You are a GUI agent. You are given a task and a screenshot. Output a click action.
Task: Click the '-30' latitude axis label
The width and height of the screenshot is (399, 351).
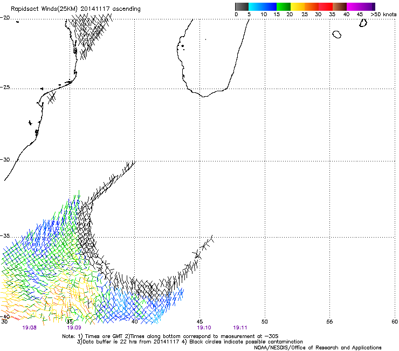pos(5,159)
